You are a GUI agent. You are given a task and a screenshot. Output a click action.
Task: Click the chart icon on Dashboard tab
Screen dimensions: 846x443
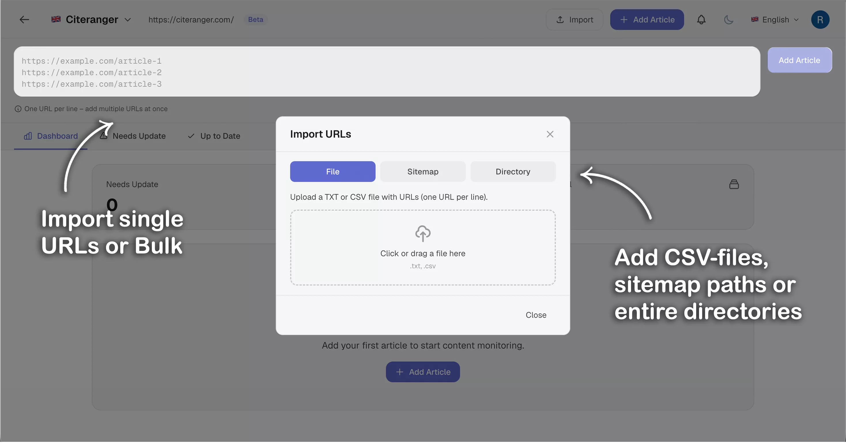(28, 136)
